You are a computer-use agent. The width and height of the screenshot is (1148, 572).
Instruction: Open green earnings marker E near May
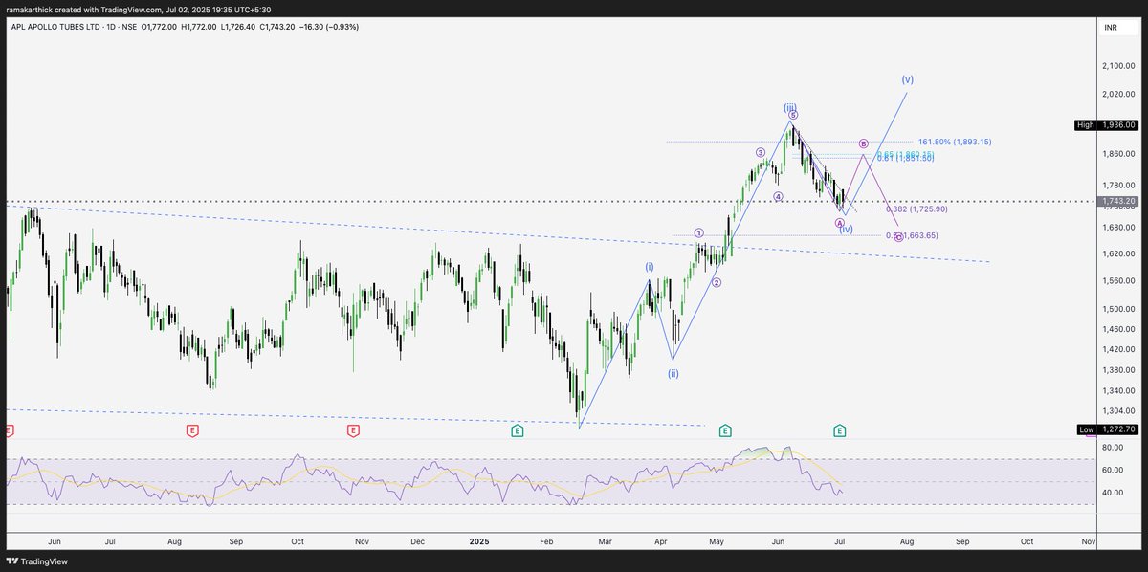[x=726, y=431]
